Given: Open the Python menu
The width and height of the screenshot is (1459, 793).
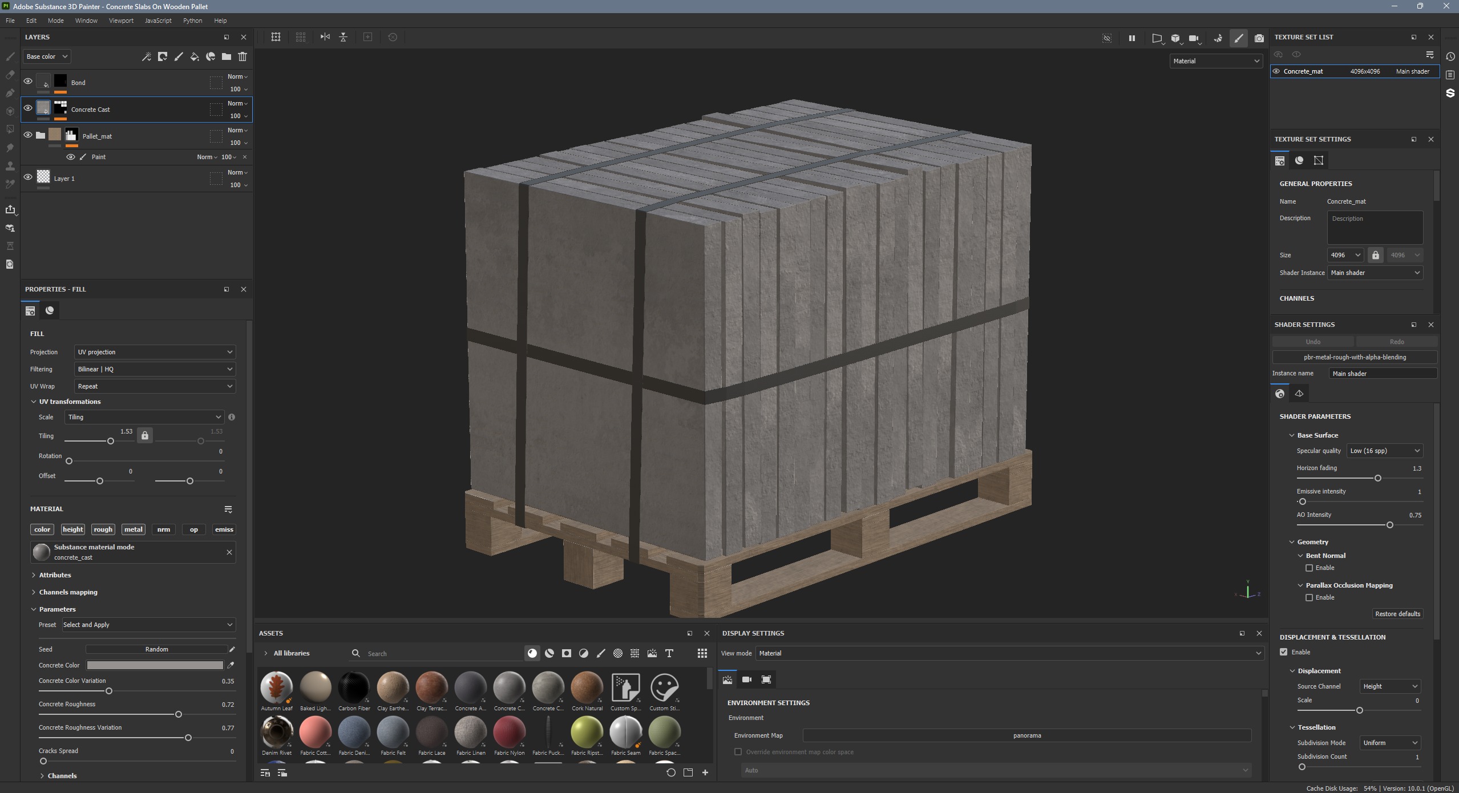Looking at the screenshot, I should click(x=193, y=21).
